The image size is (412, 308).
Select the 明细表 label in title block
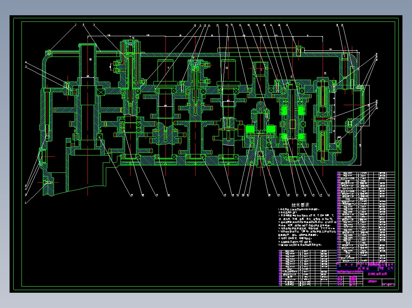pos(364,269)
